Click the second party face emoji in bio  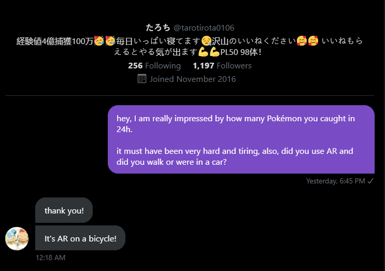[x=110, y=40]
